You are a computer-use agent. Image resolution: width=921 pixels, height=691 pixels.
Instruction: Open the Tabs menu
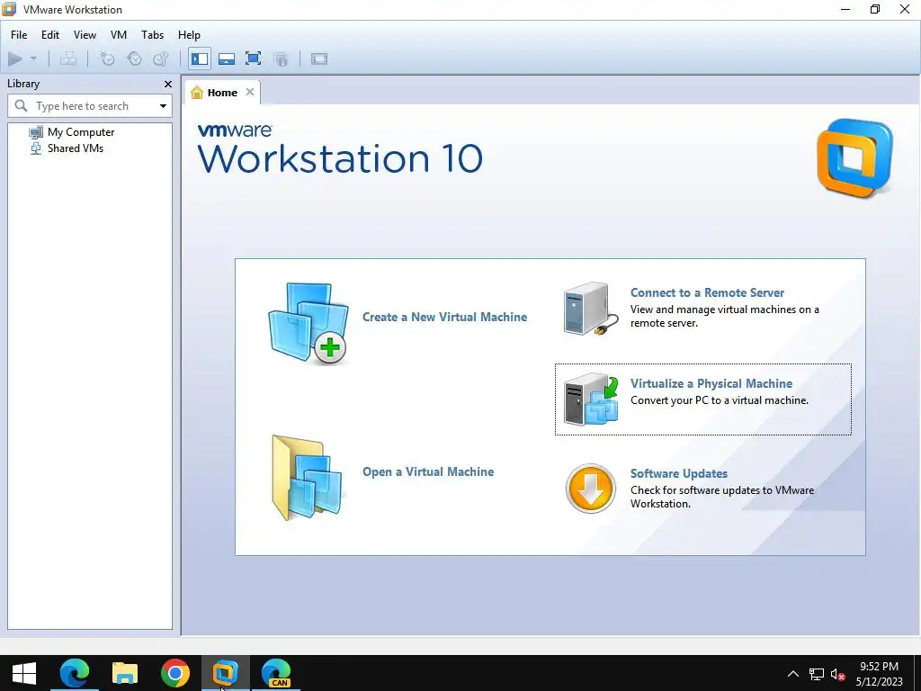coord(152,35)
